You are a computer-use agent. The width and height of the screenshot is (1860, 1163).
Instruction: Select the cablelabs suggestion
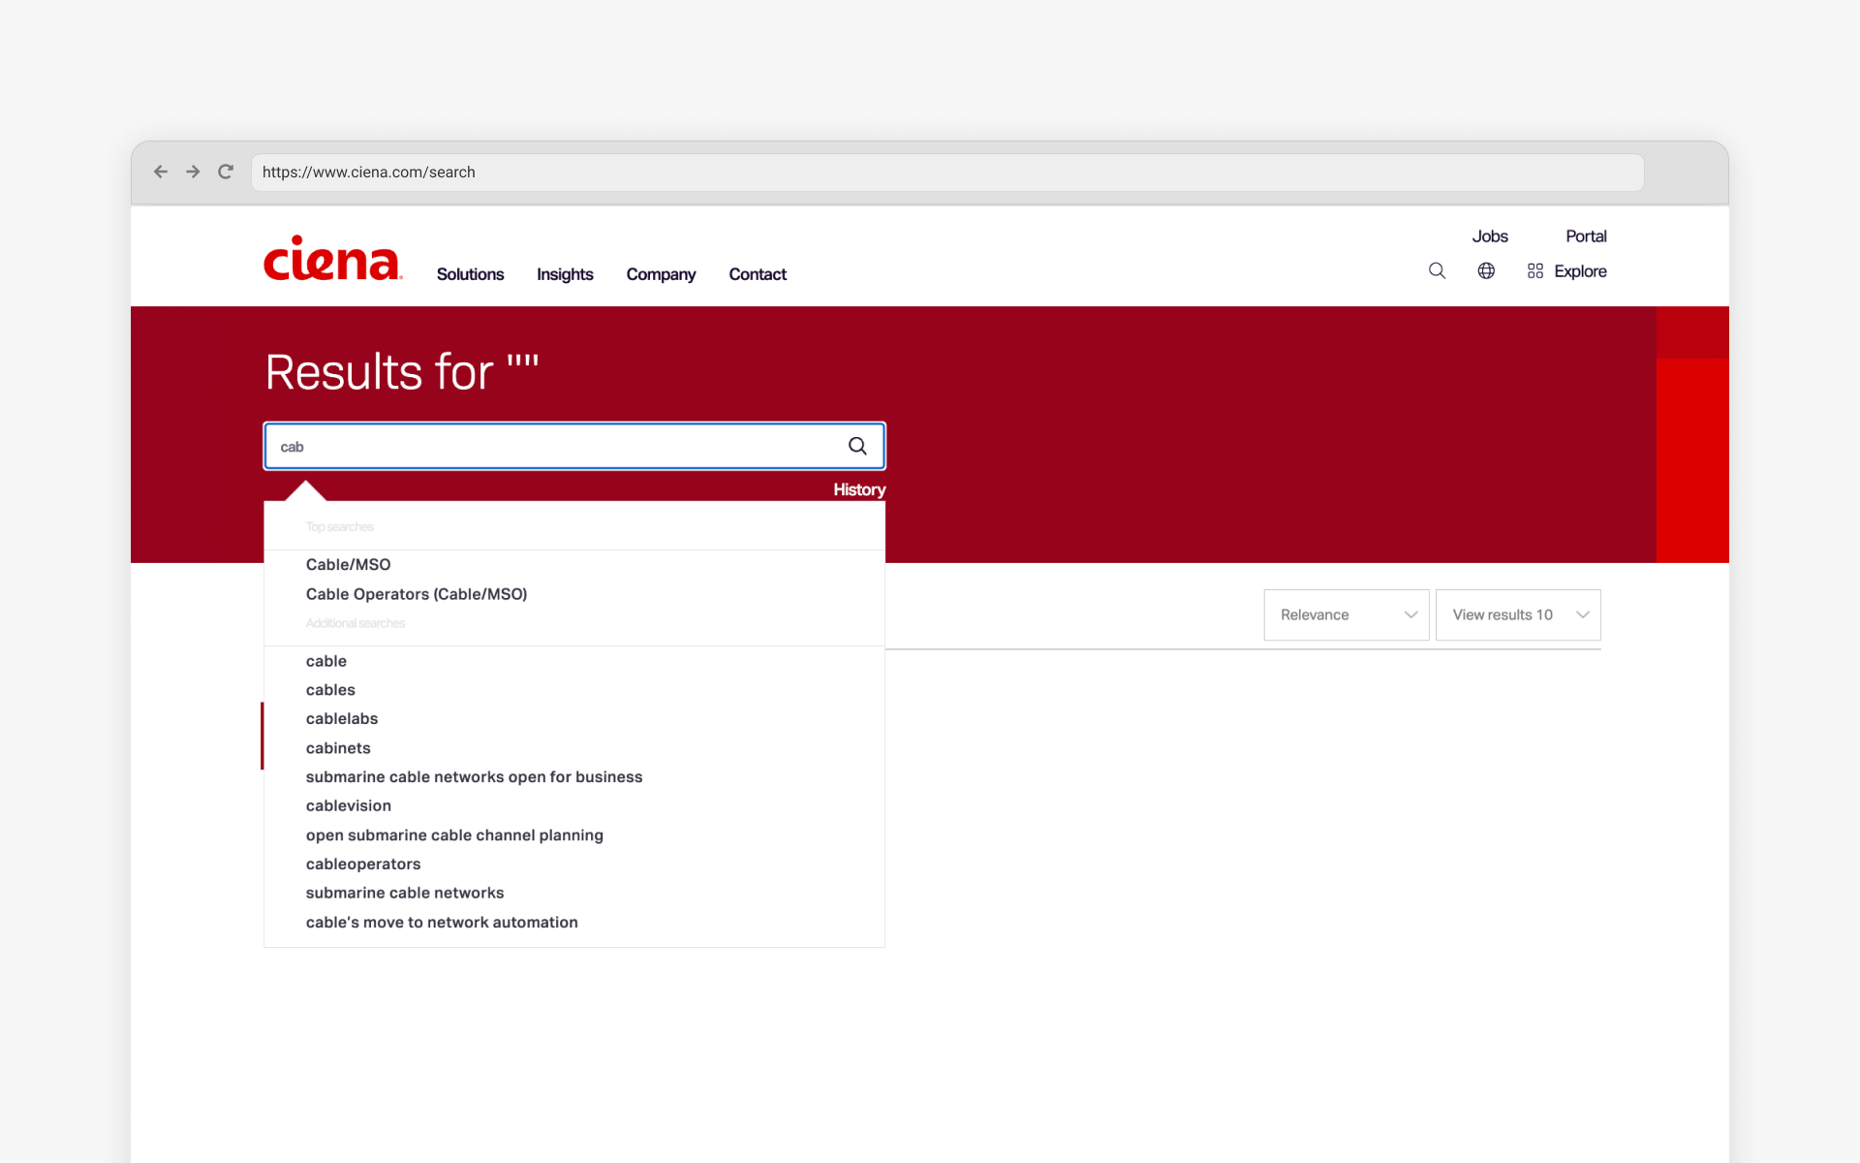(341, 718)
